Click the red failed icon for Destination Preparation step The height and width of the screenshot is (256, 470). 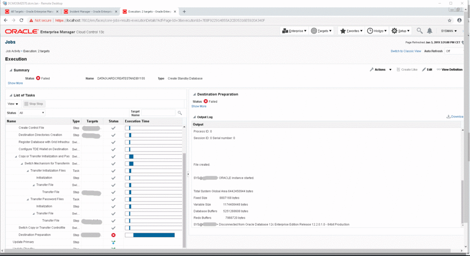[113, 235]
